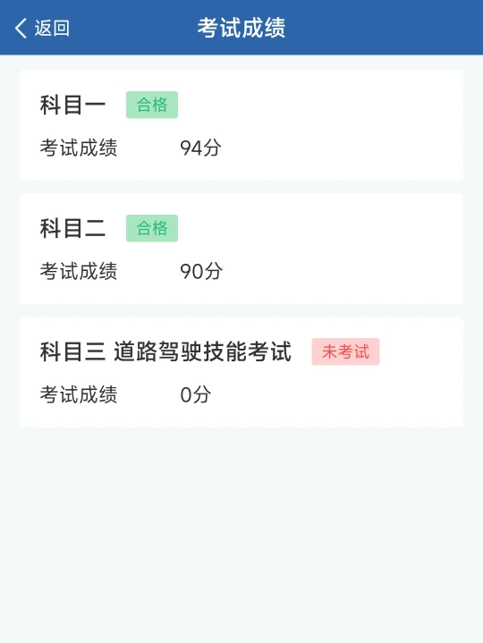Open the 科目一 result card

point(241,125)
